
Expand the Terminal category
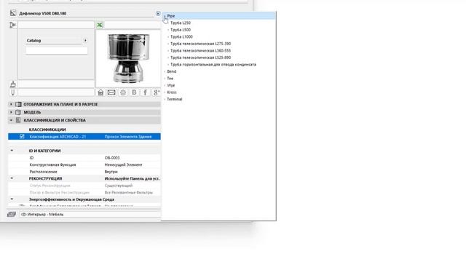point(165,99)
